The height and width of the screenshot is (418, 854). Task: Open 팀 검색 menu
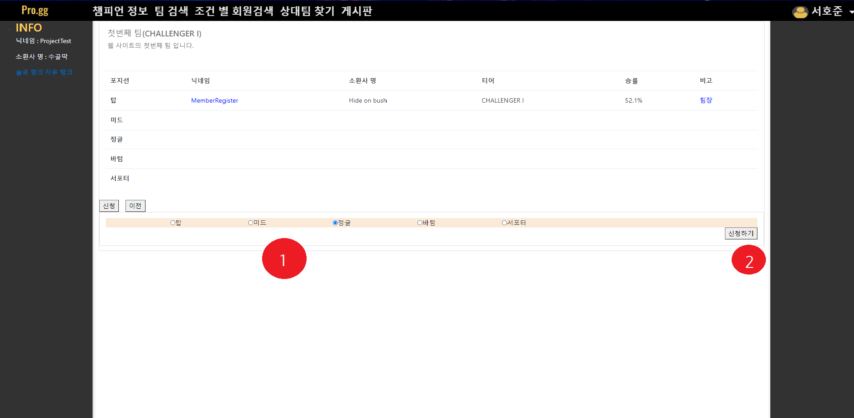point(171,11)
